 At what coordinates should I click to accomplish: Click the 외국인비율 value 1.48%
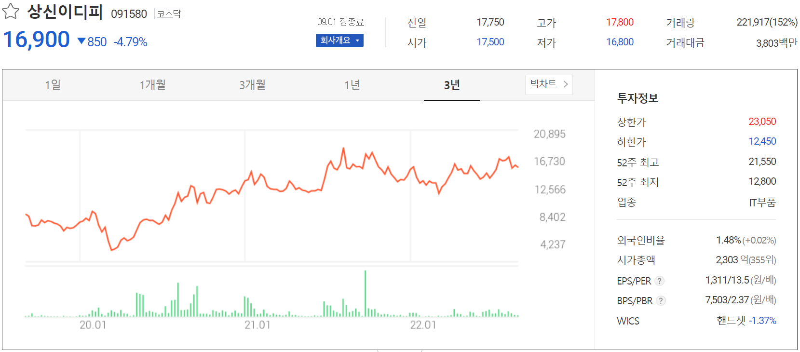tap(728, 240)
